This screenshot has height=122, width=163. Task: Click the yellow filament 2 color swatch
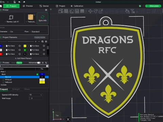pyautogui.click(x=25, y=46)
